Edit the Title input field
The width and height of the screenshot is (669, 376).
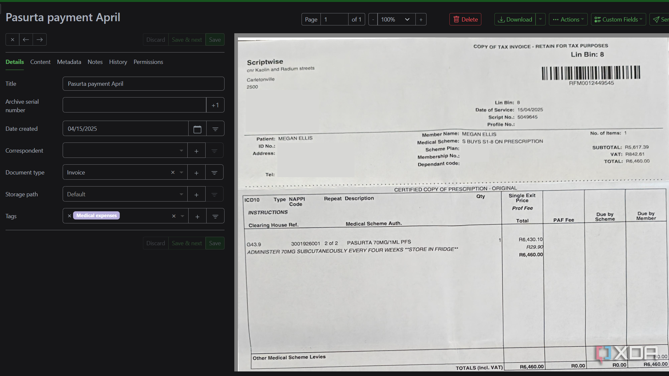click(144, 84)
